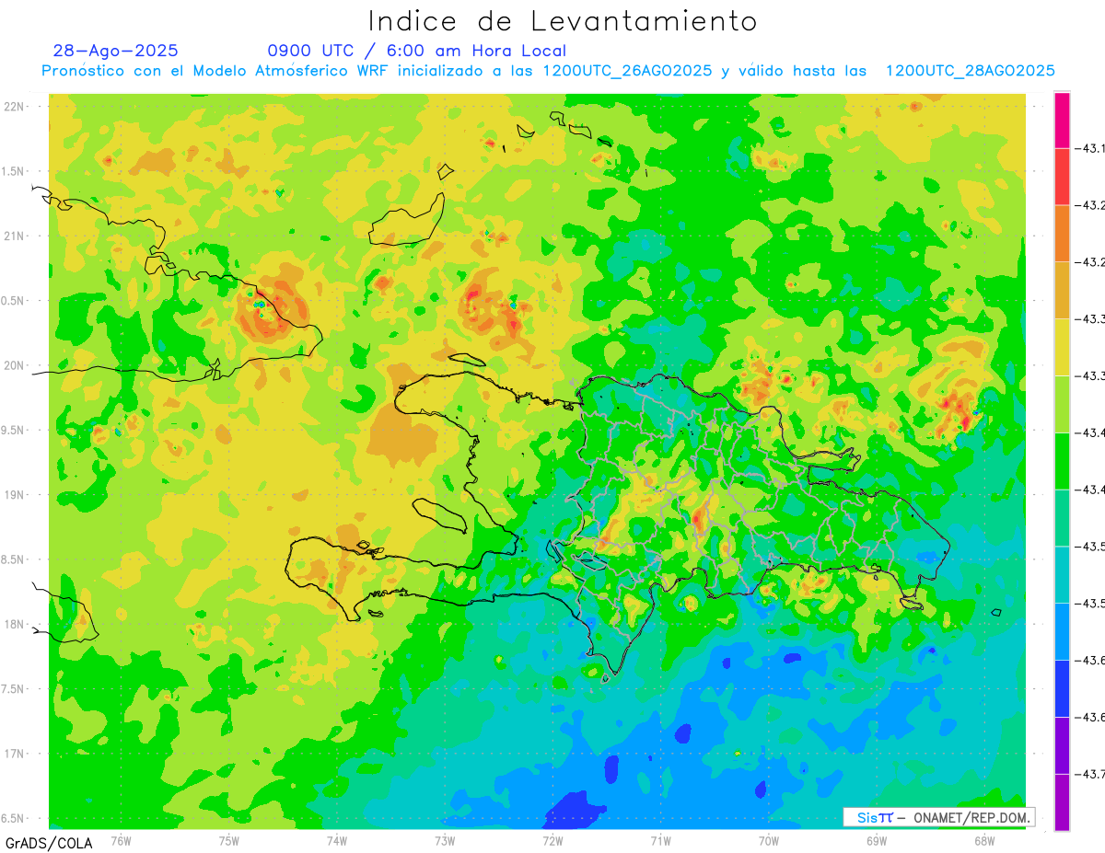The width and height of the screenshot is (1105, 853).
Task: Click the "9.5N" latitude label
Action: click(13, 430)
